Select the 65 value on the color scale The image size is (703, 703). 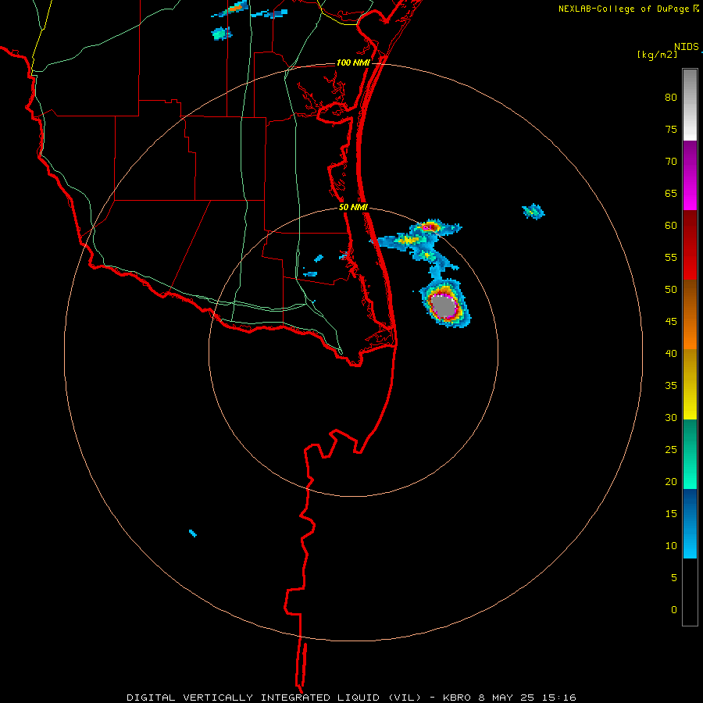point(671,193)
